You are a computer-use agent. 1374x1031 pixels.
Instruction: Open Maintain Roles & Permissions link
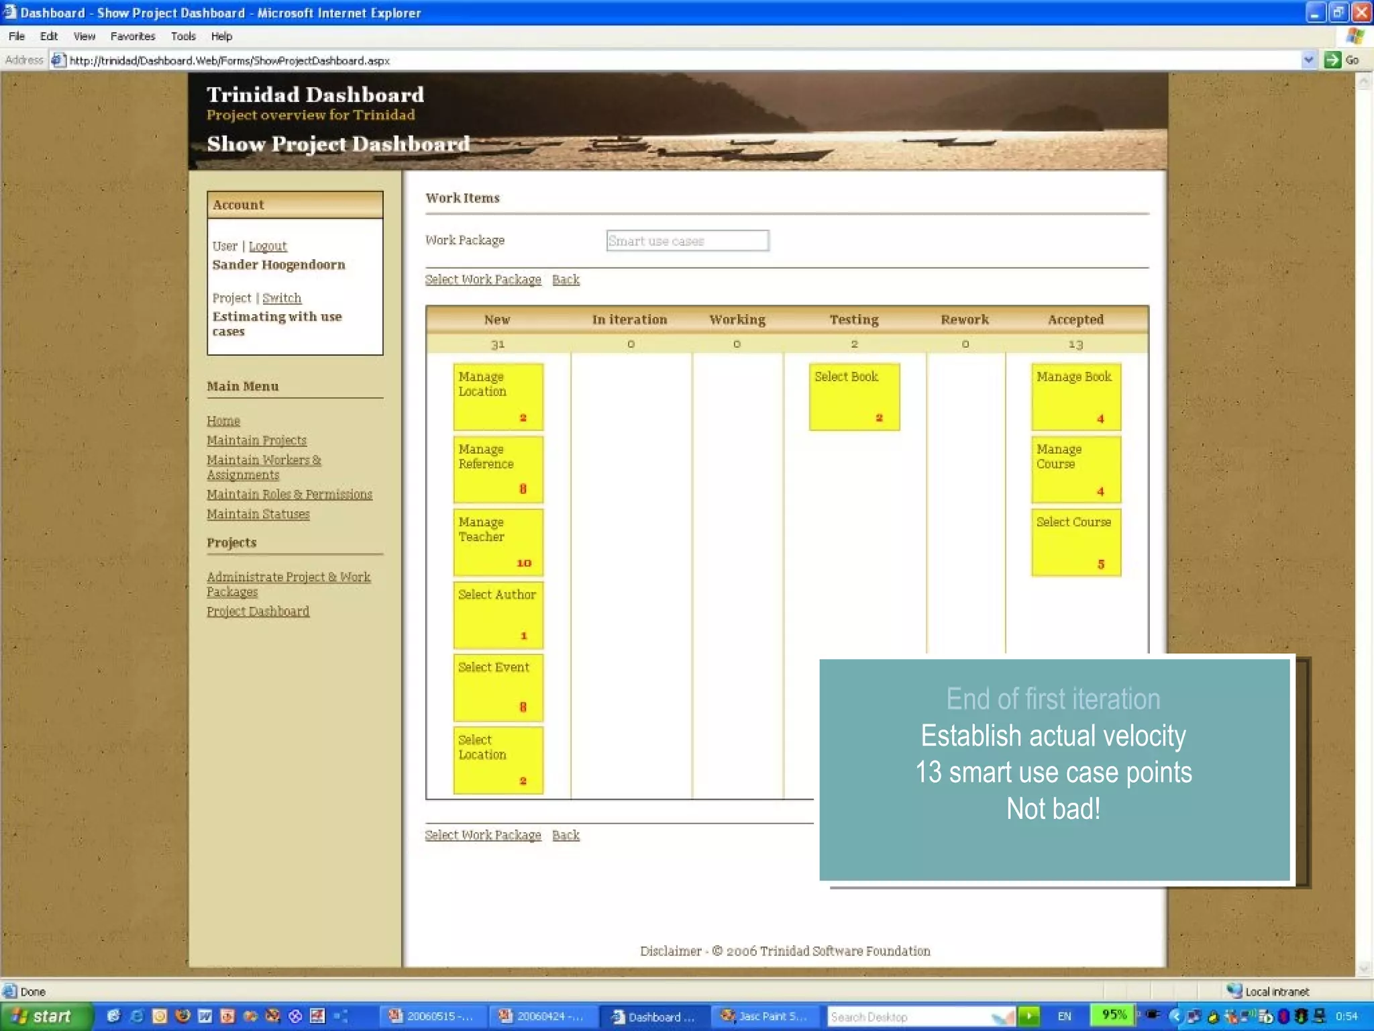click(x=289, y=494)
